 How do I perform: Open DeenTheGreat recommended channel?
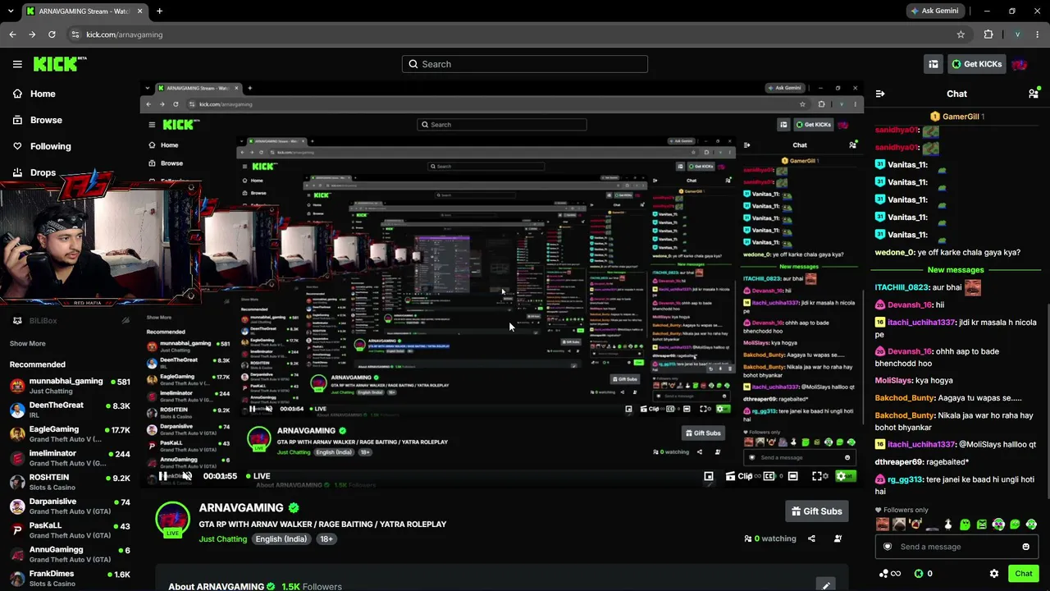point(70,409)
